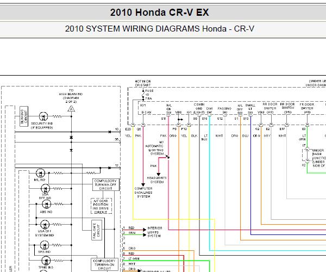Click the pin '7 LT GRN' wire label
Screen dimensions: 326x272
click(x=131, y=259)
